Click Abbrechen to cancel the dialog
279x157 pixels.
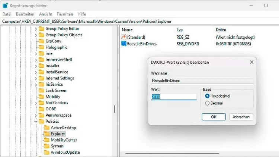pos(241,117)
